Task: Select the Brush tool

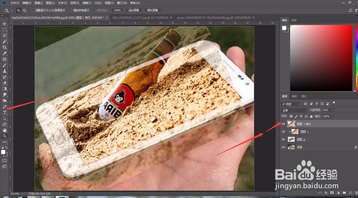Action: coord(5,65)
